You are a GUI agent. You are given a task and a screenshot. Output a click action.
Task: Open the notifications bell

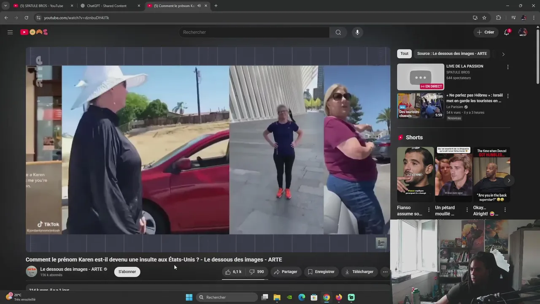(507, 32)
